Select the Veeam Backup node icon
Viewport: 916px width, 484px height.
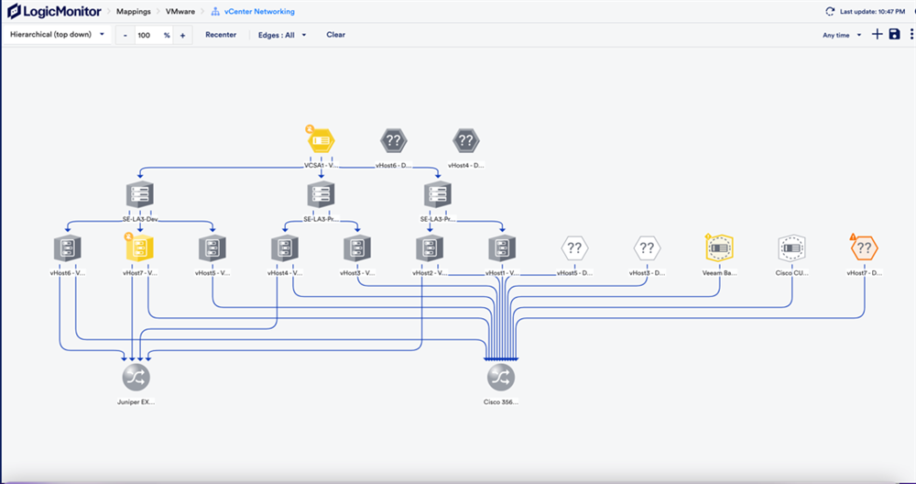719,247
